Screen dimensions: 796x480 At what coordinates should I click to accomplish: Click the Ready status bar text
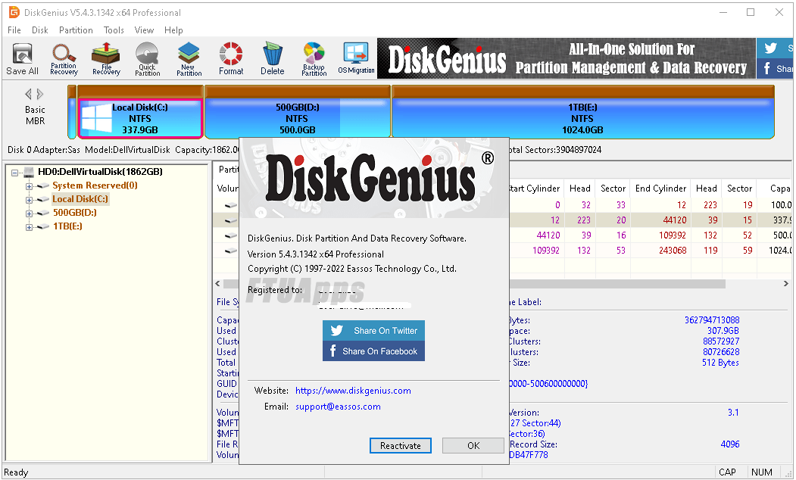click(x=16, y=472)
